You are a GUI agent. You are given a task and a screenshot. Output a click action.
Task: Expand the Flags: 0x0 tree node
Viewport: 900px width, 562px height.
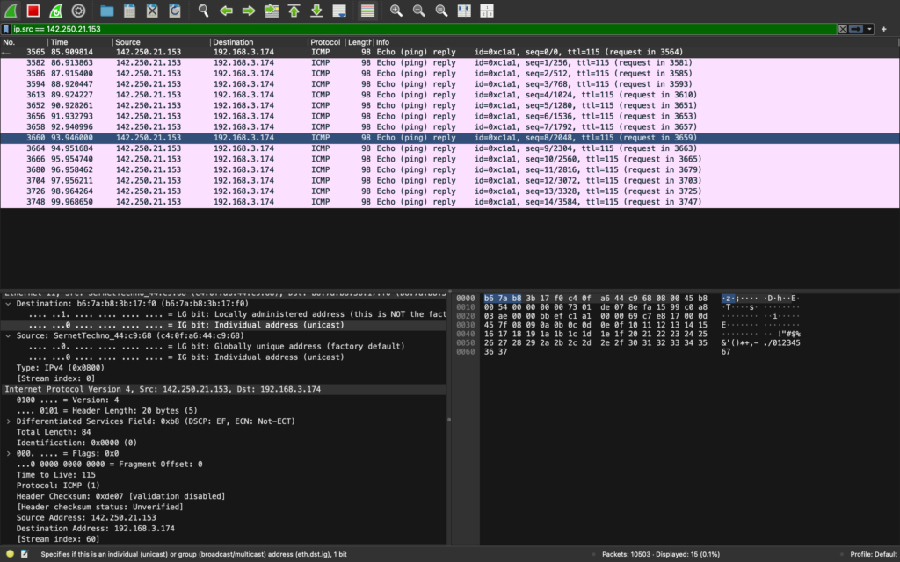point(9,453)
